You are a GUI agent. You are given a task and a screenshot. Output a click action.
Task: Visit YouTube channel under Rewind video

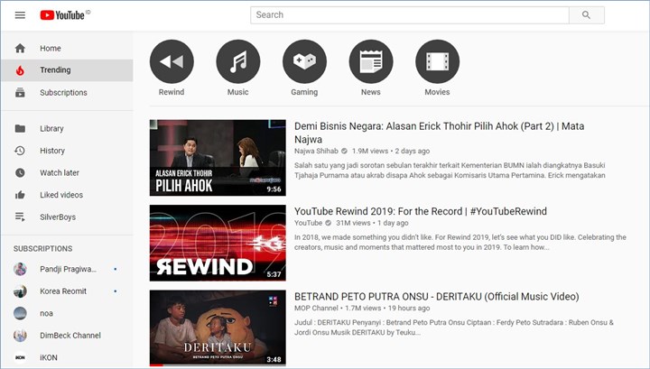(x=308, y=223)
